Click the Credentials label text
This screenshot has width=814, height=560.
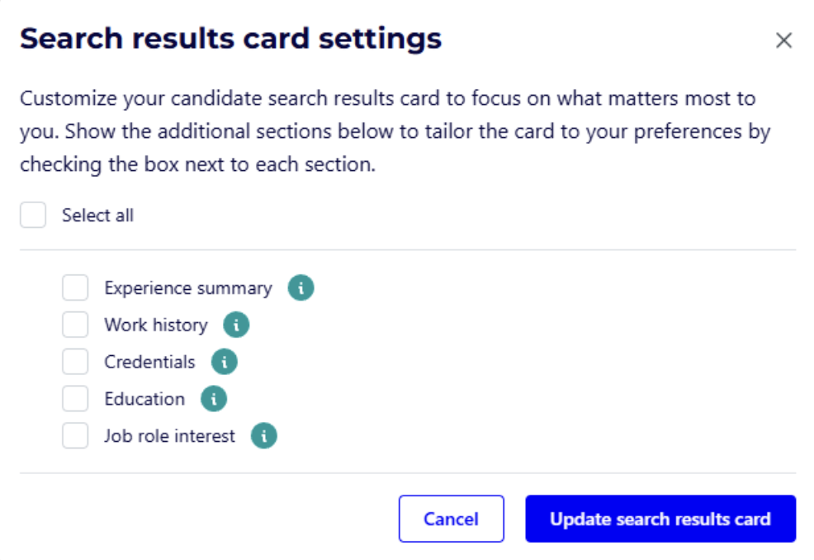pyautogui.click(x=149, y=362)
